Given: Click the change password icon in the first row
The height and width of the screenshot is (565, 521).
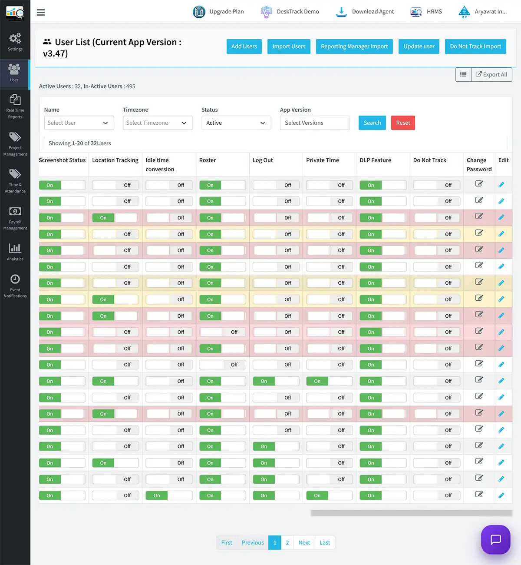Looking at the screenshot, I should tap(479, 183).
